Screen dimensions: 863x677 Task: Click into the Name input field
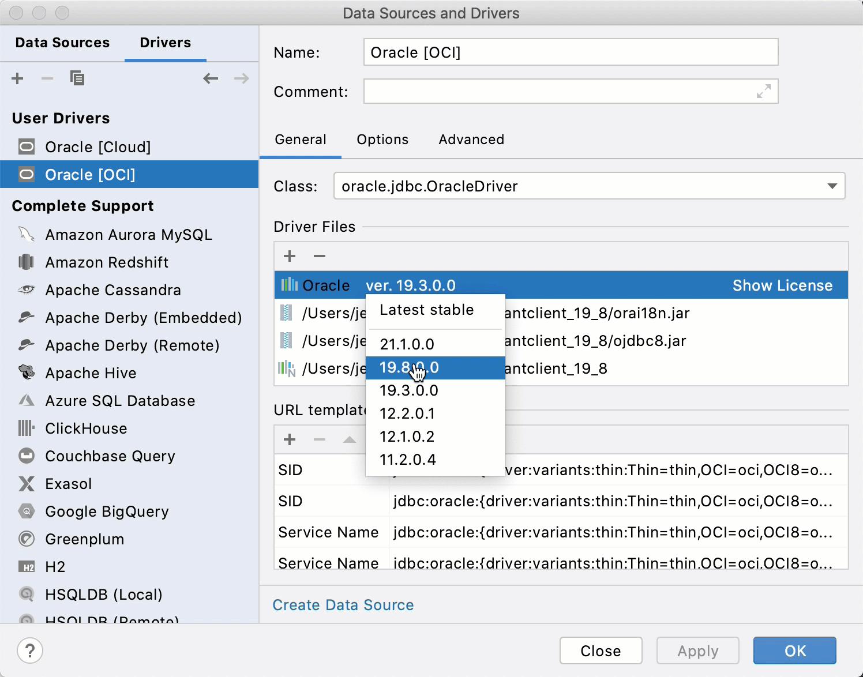pos(570,52)
